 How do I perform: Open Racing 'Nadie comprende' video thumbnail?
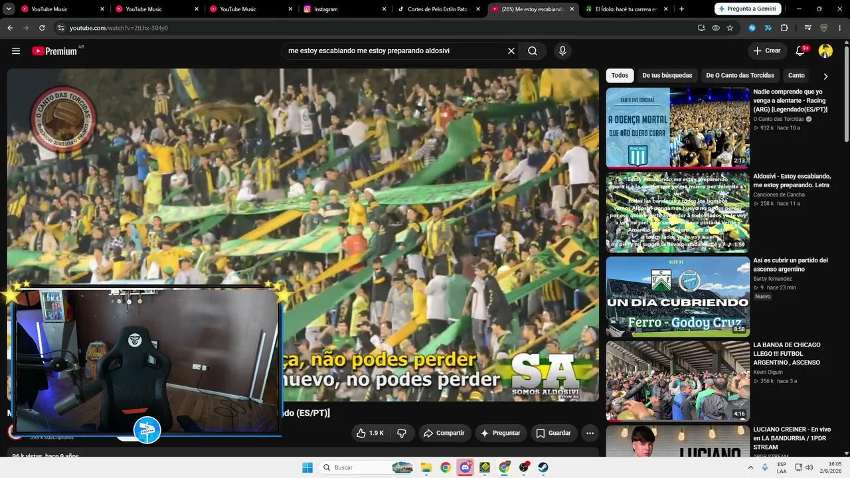677,127
